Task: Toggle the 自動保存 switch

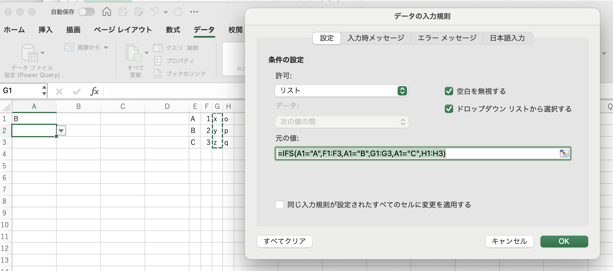Action: point(87,12)
